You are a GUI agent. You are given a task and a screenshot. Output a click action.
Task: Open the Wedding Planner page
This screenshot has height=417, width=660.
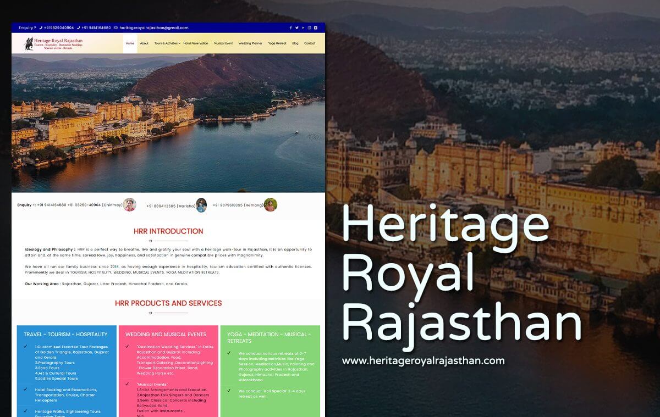[250, 43]
